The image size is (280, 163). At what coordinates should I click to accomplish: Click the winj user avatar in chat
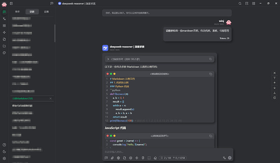point(229,22)
